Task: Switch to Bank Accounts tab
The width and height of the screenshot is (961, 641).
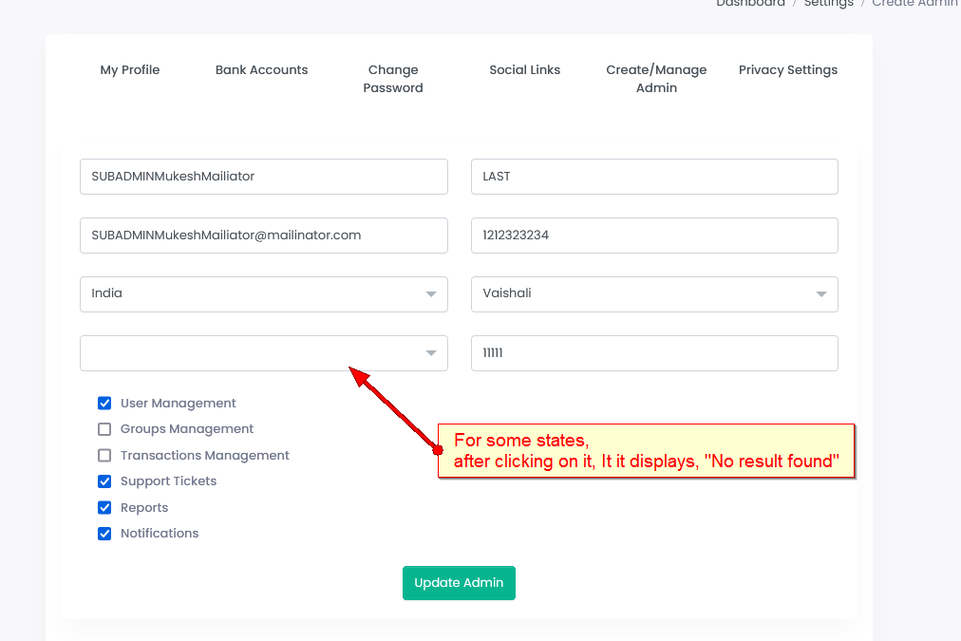Action: click(x=261, y=69)
